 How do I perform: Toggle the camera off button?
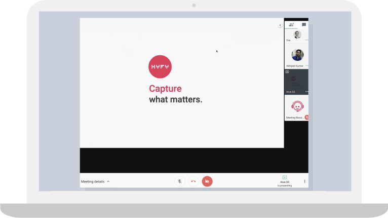coord(207,181)
